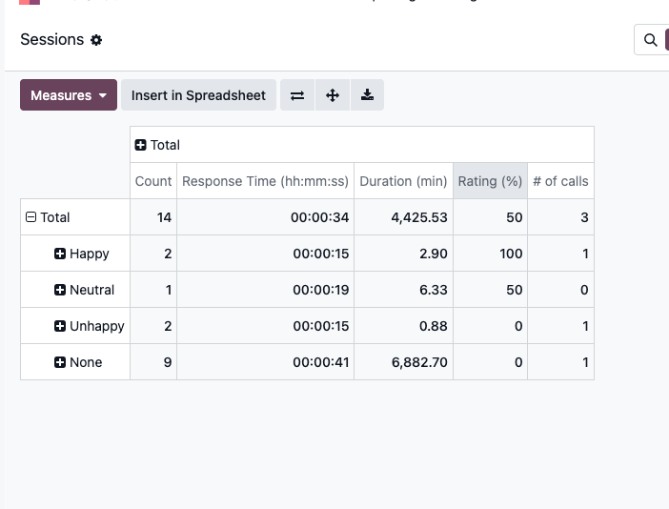Click the Sessions page title
The image size is (669, 509).
click(x=52, y=40)
